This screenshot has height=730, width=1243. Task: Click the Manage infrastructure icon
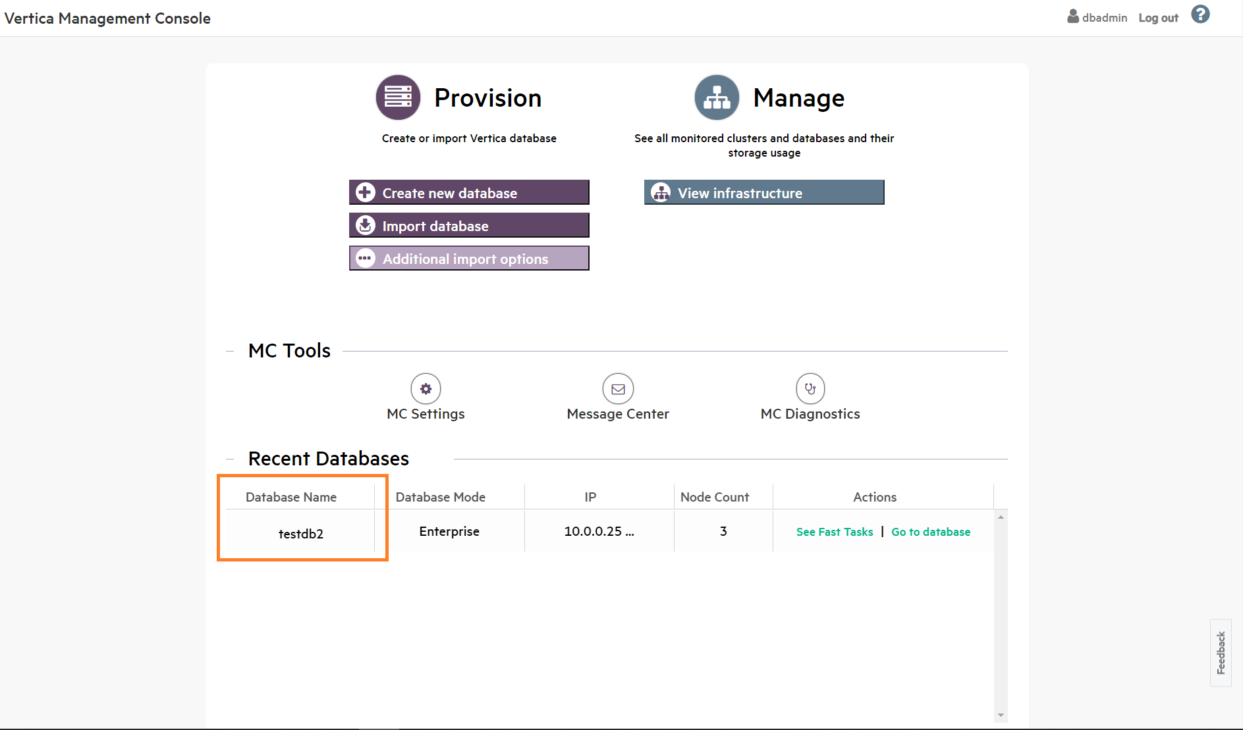click(717, 97)
